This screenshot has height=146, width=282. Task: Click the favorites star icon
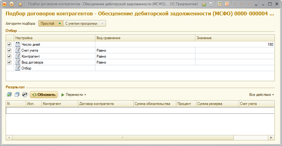(x=20, y=4)
